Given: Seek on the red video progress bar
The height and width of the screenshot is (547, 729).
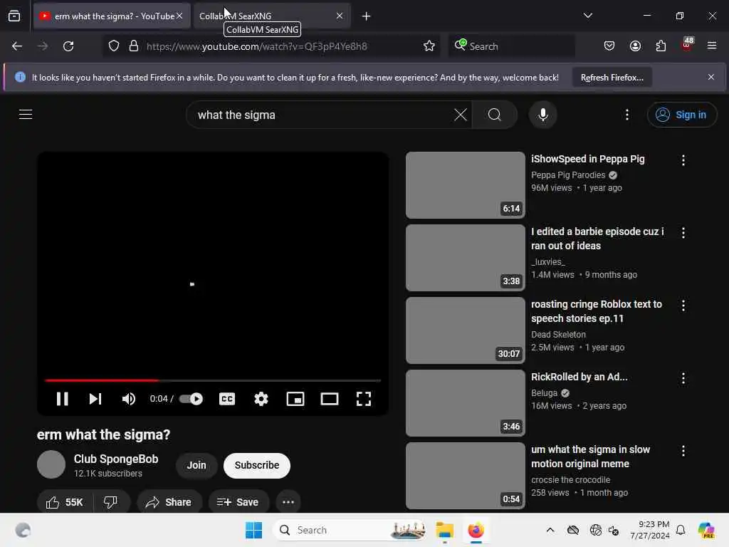Looking at the screenshot, I should tap(213, 380).
